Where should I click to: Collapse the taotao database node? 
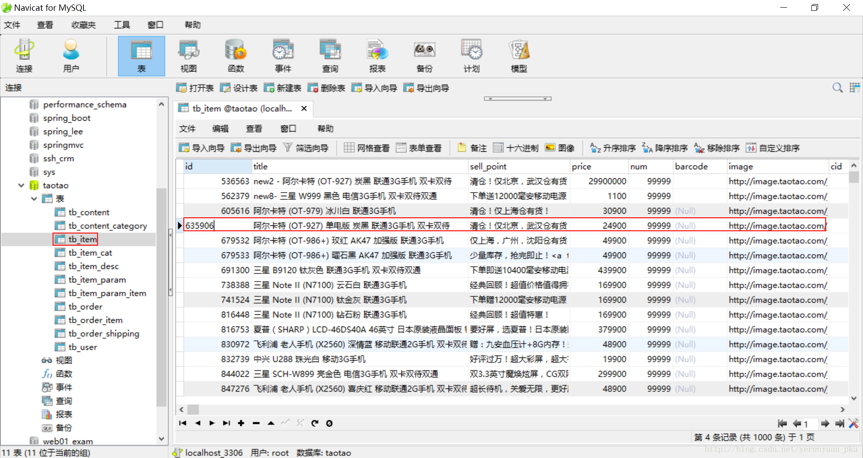[21, 185]
